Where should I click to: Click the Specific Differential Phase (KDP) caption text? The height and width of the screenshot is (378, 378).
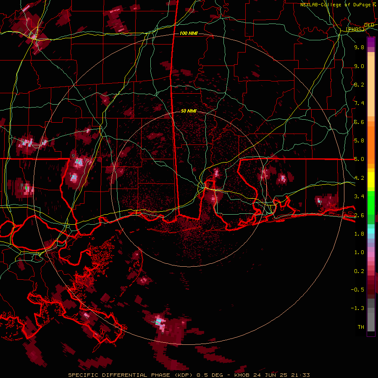click(131, 375)
